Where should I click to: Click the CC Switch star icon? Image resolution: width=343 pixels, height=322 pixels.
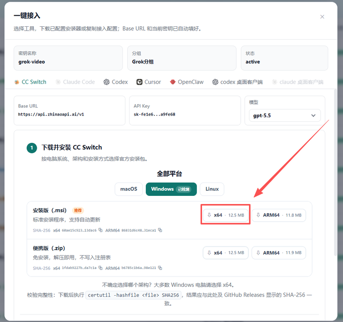coord(17,82)
